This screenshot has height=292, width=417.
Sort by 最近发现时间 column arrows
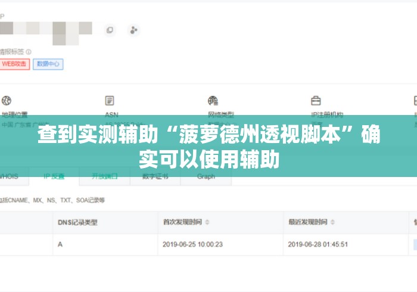coord(332,222)
